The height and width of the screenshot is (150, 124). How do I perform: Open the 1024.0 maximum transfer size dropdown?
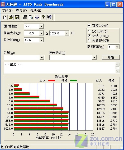[x=67, y=33]
